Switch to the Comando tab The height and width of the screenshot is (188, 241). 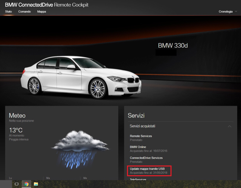24,12
